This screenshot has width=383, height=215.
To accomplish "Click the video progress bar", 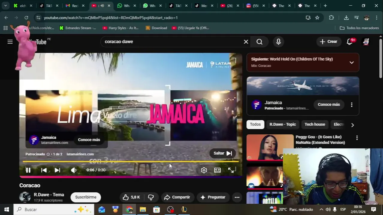I will click(x=131, y=162).
